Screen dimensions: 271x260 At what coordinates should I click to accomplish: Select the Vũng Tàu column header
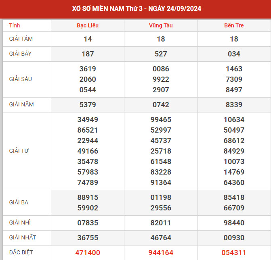(x=161, y=25)
